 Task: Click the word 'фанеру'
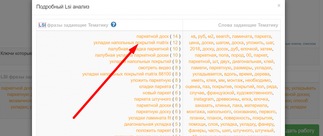click(x=266, y=124)
